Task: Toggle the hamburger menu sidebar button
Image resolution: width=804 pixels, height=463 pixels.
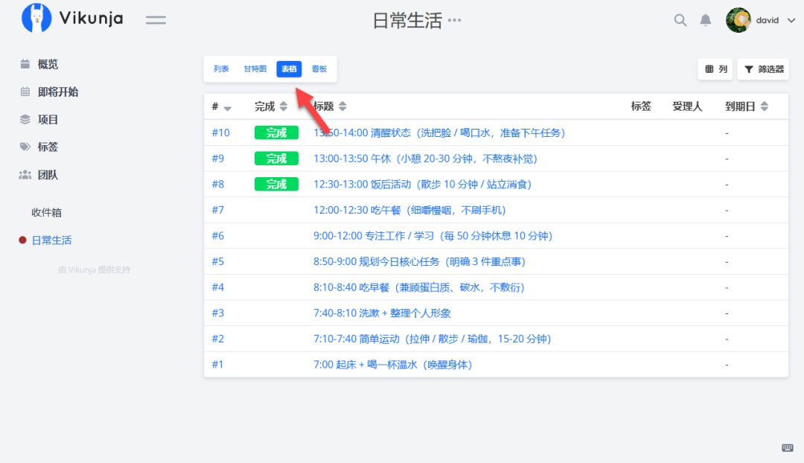Action: click(x=156, y=20)
